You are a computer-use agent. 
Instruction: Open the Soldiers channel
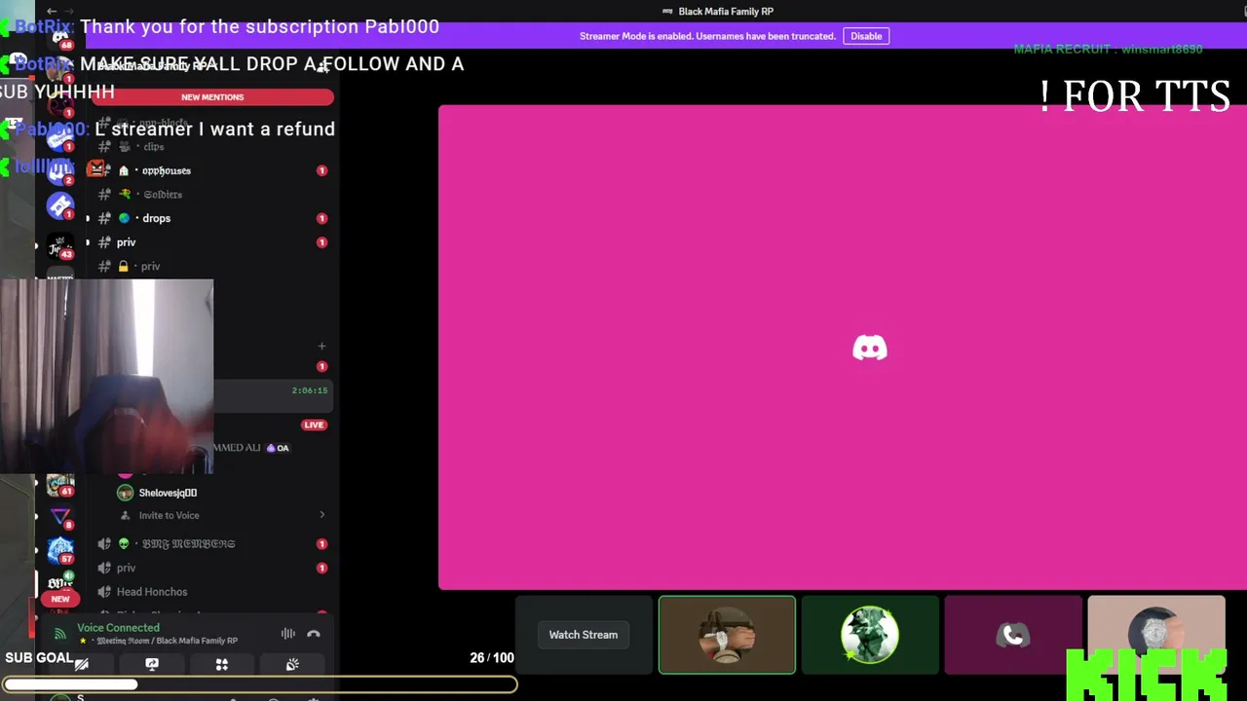coord(212,195)
